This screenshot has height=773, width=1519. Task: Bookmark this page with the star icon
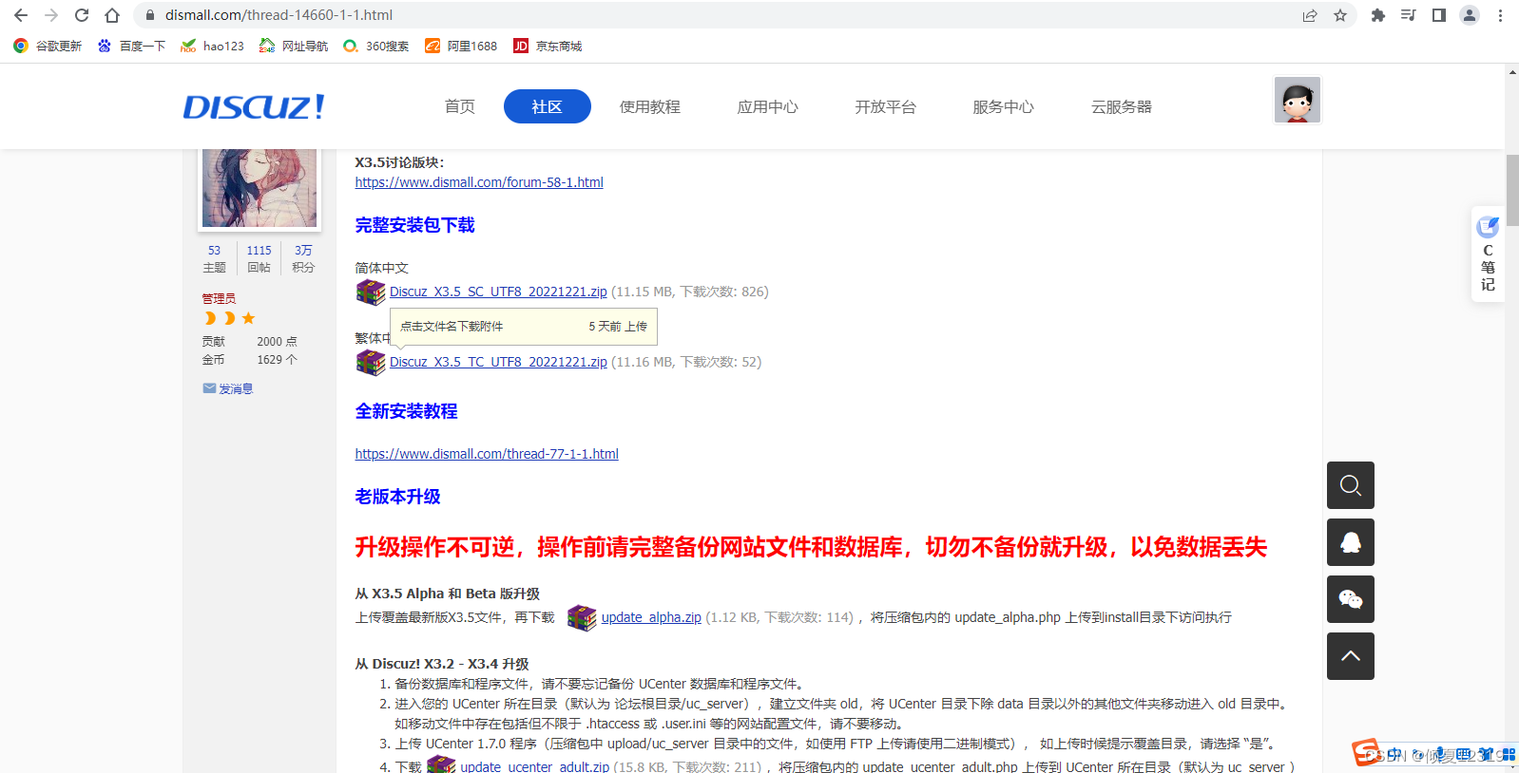(x=1340, y=15)
